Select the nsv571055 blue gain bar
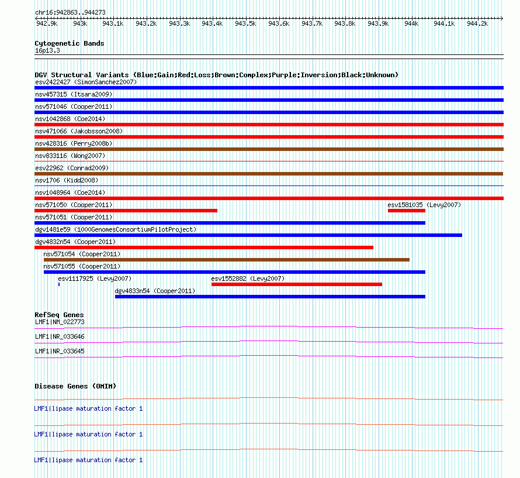 tap(234, 272)
